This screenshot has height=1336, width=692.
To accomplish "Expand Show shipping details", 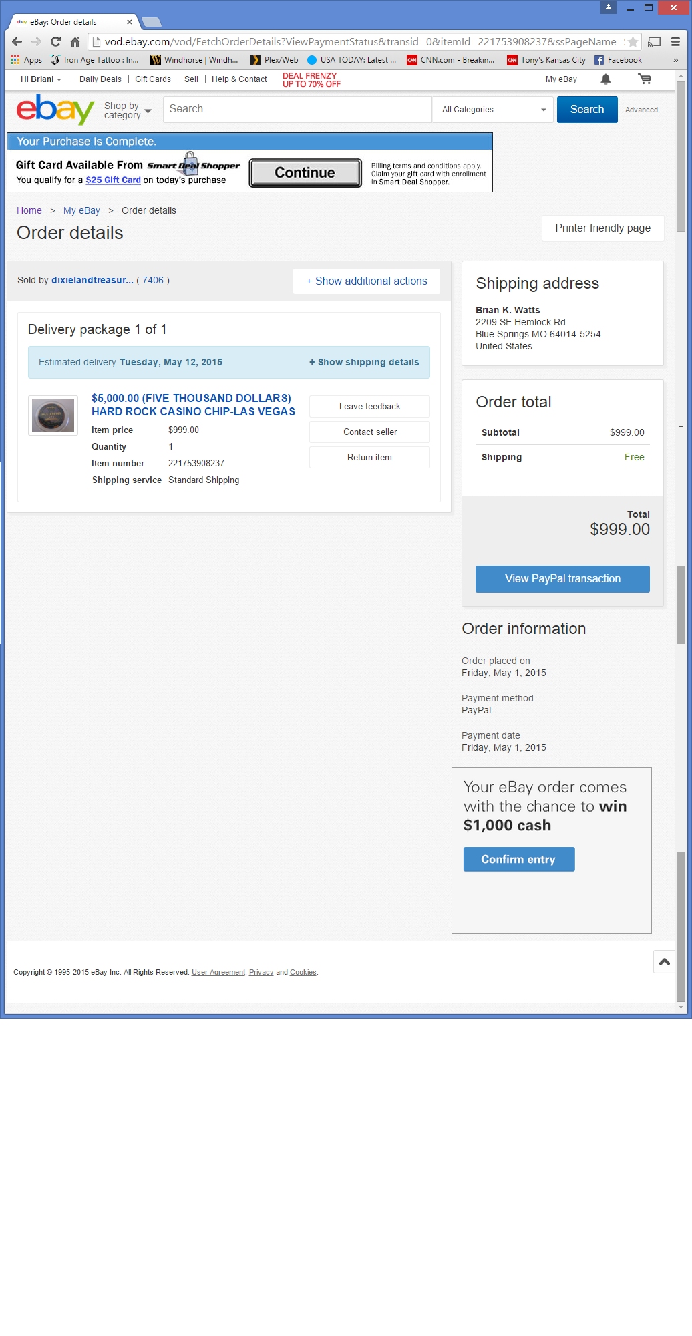I will coord(364,362).
